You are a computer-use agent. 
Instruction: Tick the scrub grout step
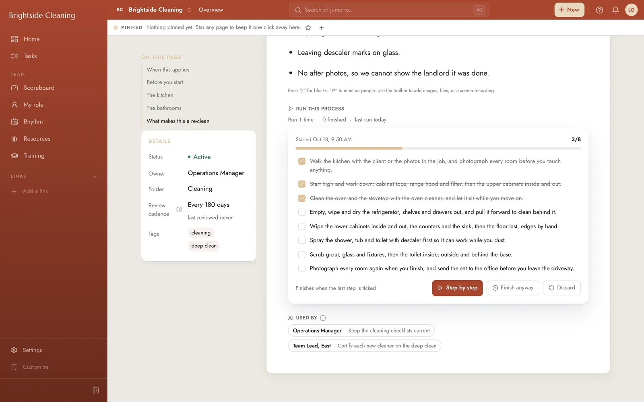[x=302, y=254]
